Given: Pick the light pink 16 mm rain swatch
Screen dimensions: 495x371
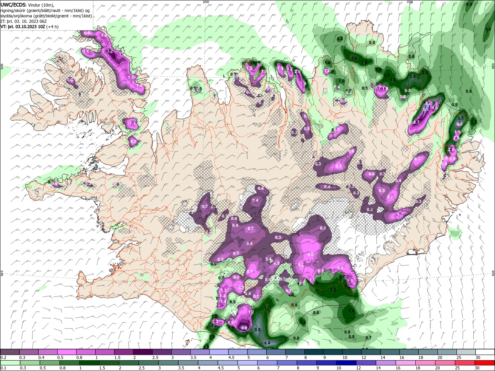Looking at the screenshot, I should [405, 363].
